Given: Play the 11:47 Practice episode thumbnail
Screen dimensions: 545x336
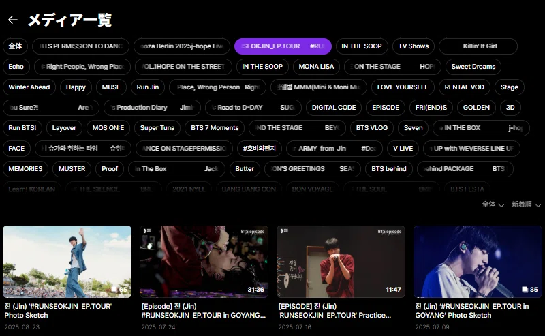Looking at the screenshot, I should point(341,262).
